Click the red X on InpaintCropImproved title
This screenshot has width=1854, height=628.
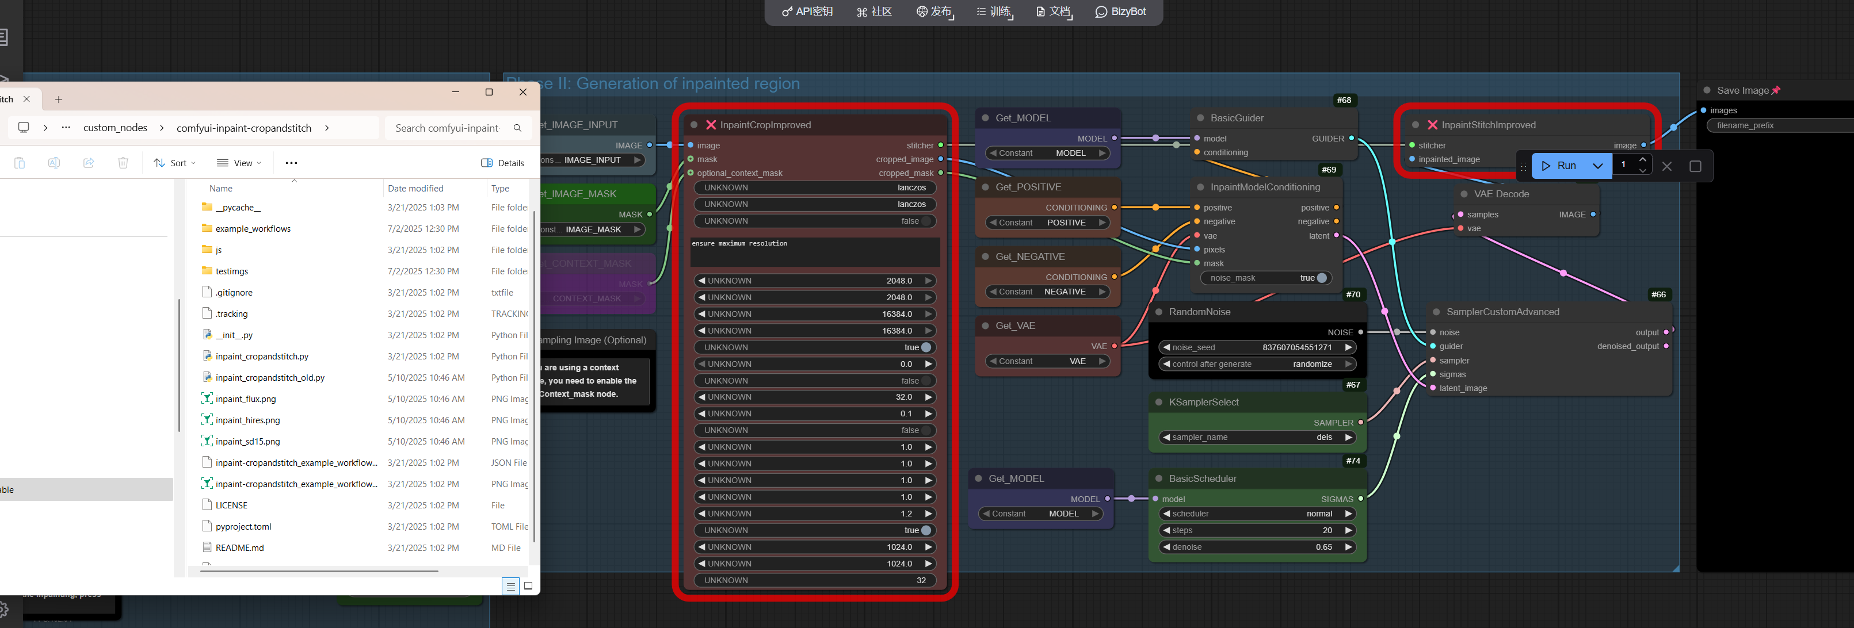(711, 124)
